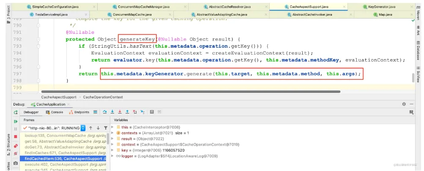Step into the current call
This screenshot has height=171, width=424.
click(x=112, y=112)
